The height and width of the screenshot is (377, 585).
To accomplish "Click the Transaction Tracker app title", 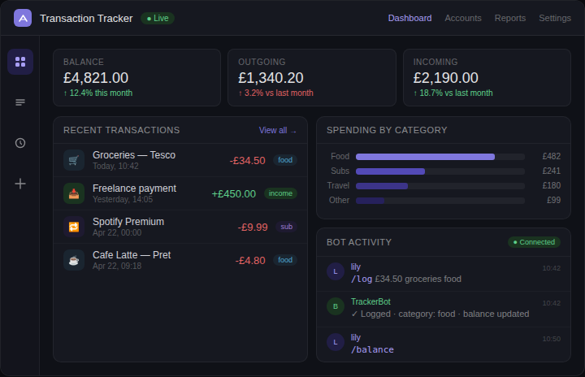I will pyautogui.click(x=86, y=19).
